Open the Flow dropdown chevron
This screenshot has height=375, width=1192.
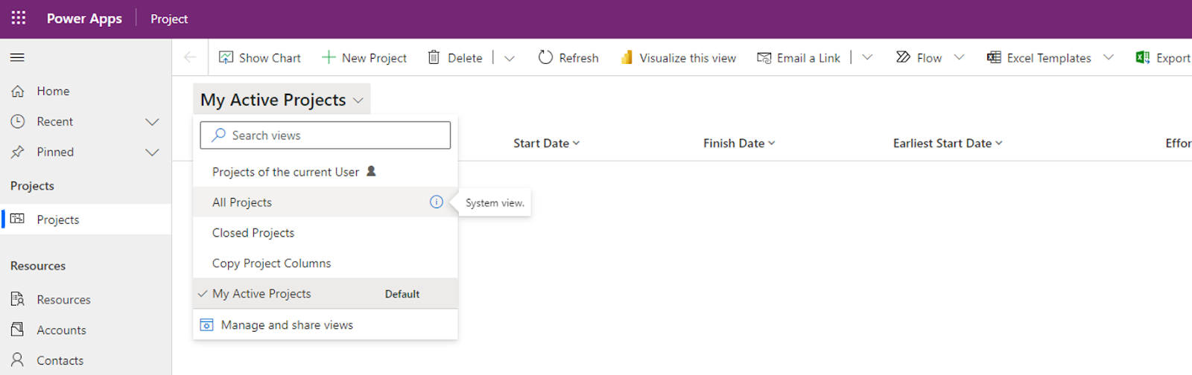coord(959,57)
